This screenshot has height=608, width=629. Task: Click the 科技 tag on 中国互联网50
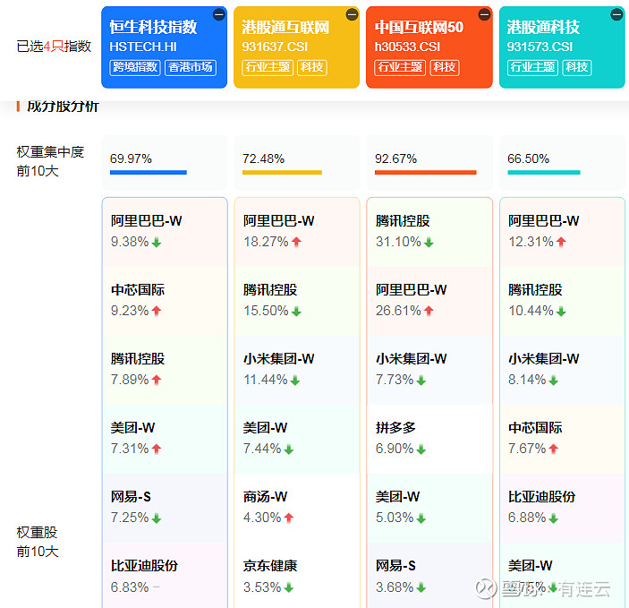coord(445,67)
